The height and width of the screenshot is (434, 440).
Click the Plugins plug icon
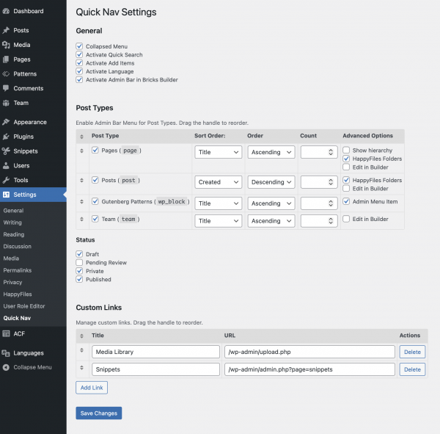click(x=7, y=137)
